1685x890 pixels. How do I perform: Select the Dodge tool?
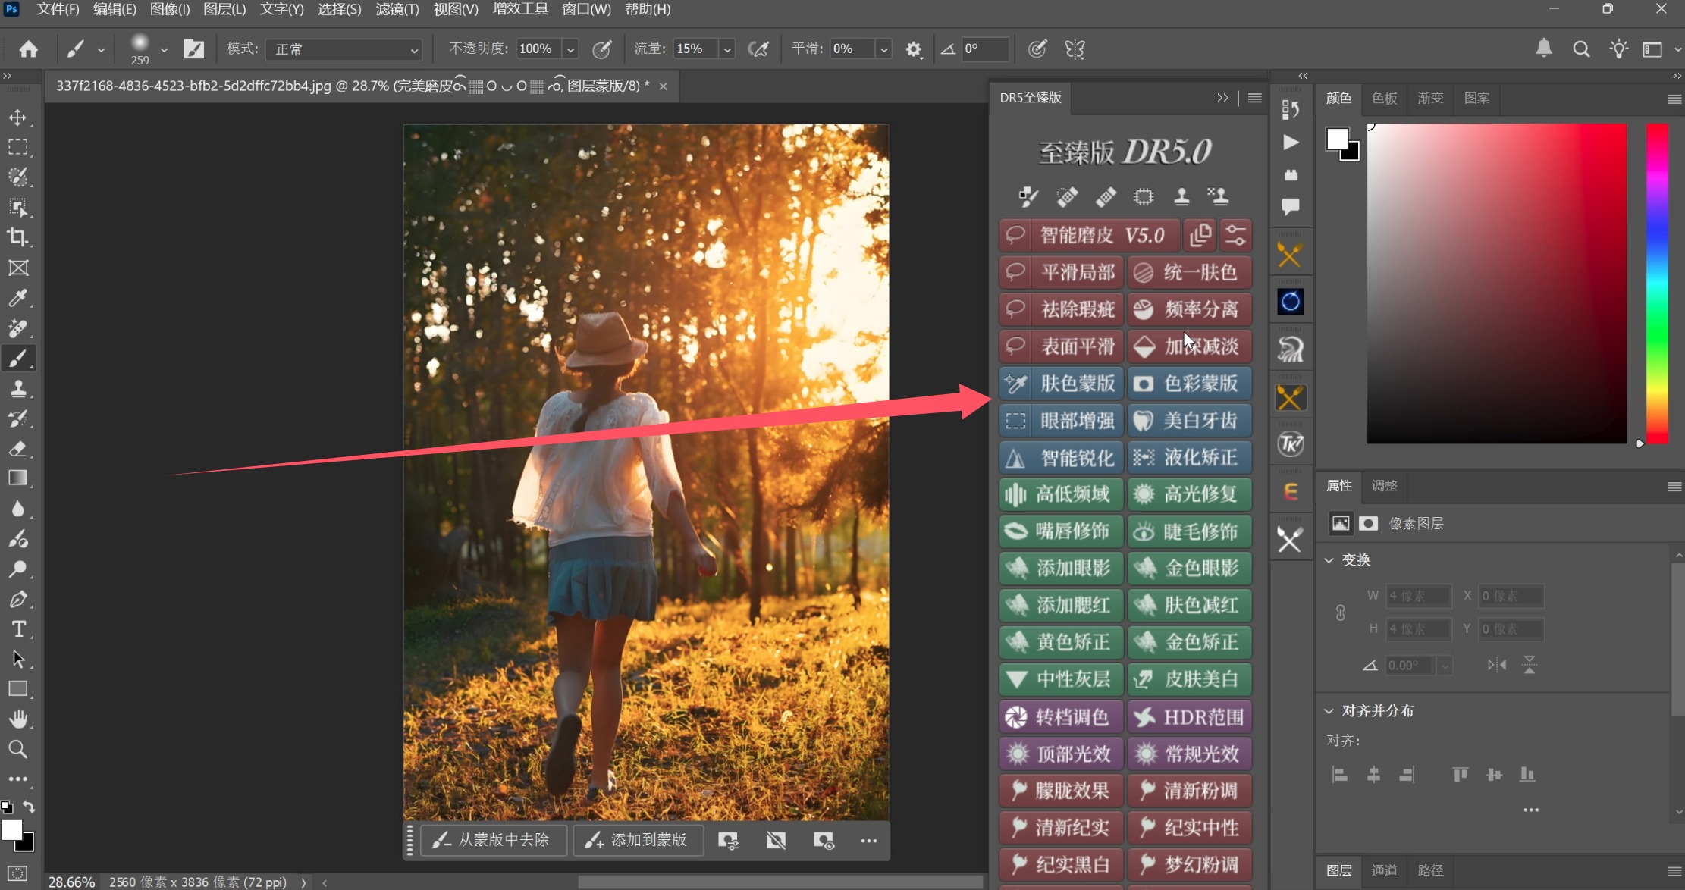[x=18, y=569]
